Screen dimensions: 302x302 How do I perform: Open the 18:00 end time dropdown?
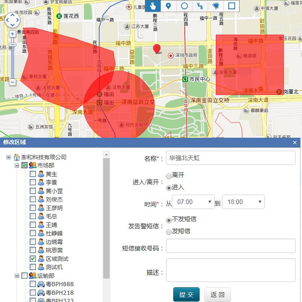[x=244, y=202]
